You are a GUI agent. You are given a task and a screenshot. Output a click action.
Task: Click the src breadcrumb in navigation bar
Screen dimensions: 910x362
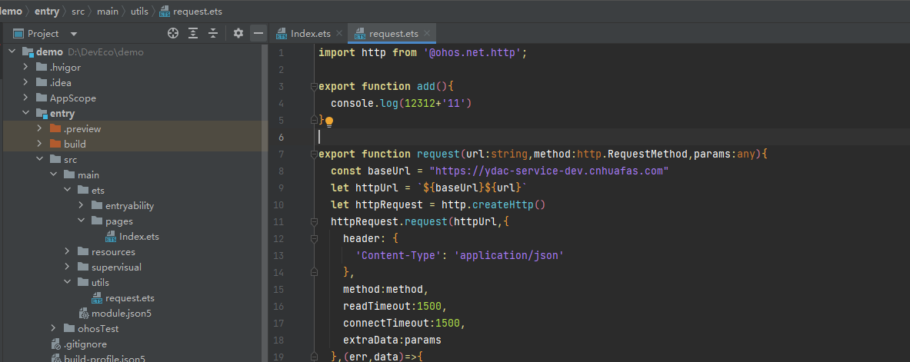(79, 11)
